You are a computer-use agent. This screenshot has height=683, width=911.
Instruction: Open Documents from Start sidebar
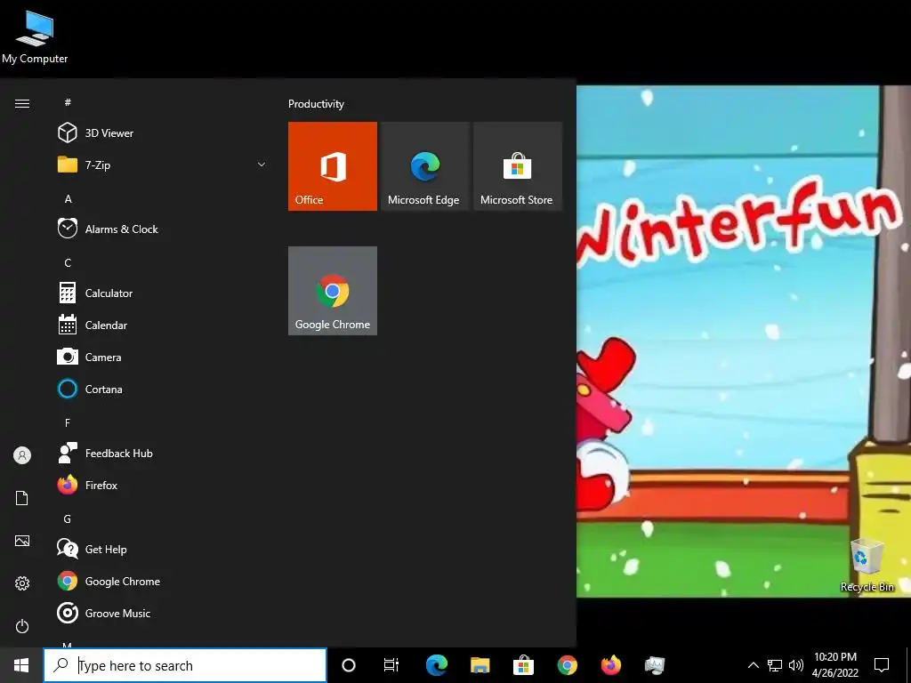pos(22,498)
